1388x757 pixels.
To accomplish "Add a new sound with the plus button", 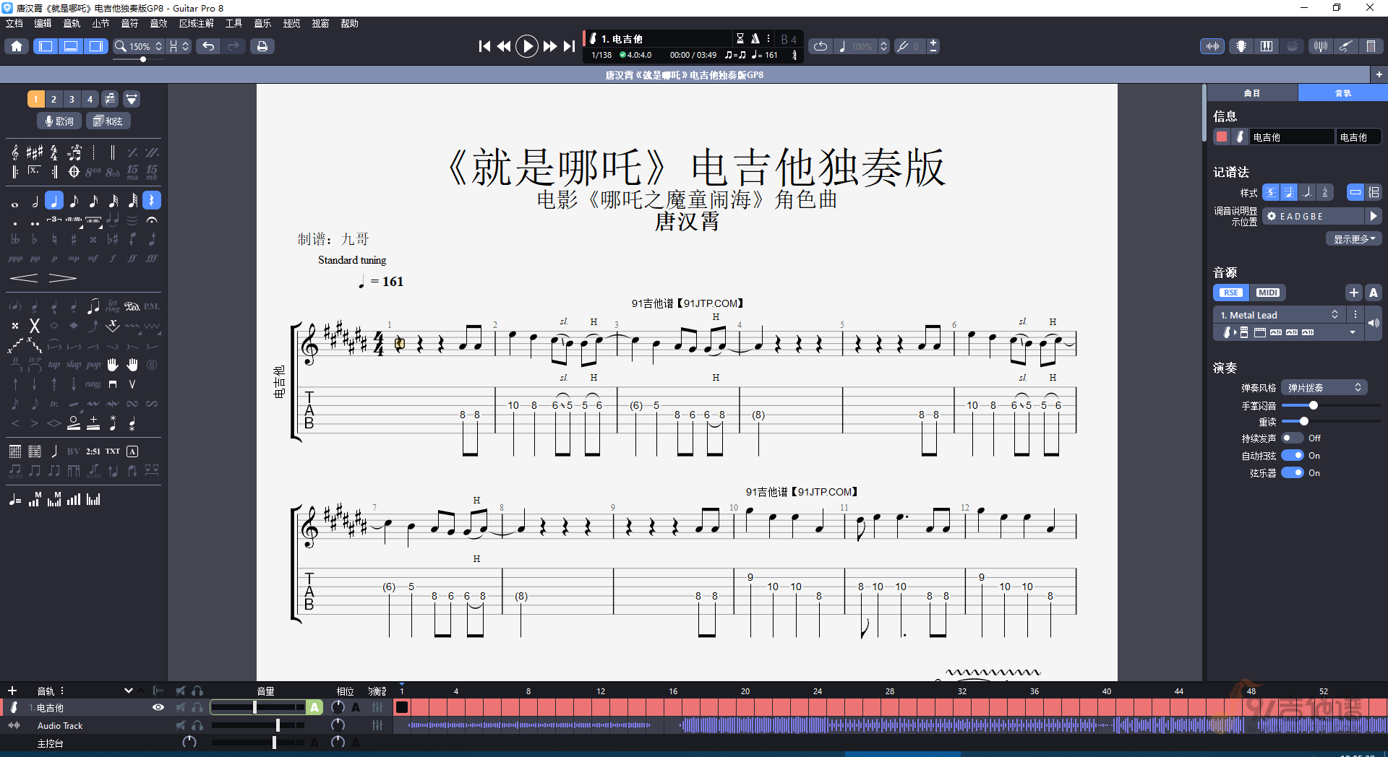I will tap(1354, 293).
